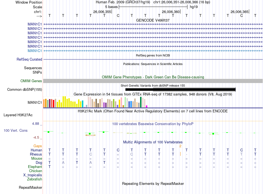This screenshot has height=194, width=263.
Task: Click the RefSeq Curated intron line
Action: 153,59
